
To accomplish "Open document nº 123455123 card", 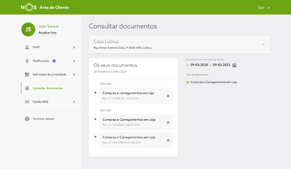I will [x=136, y=95].
